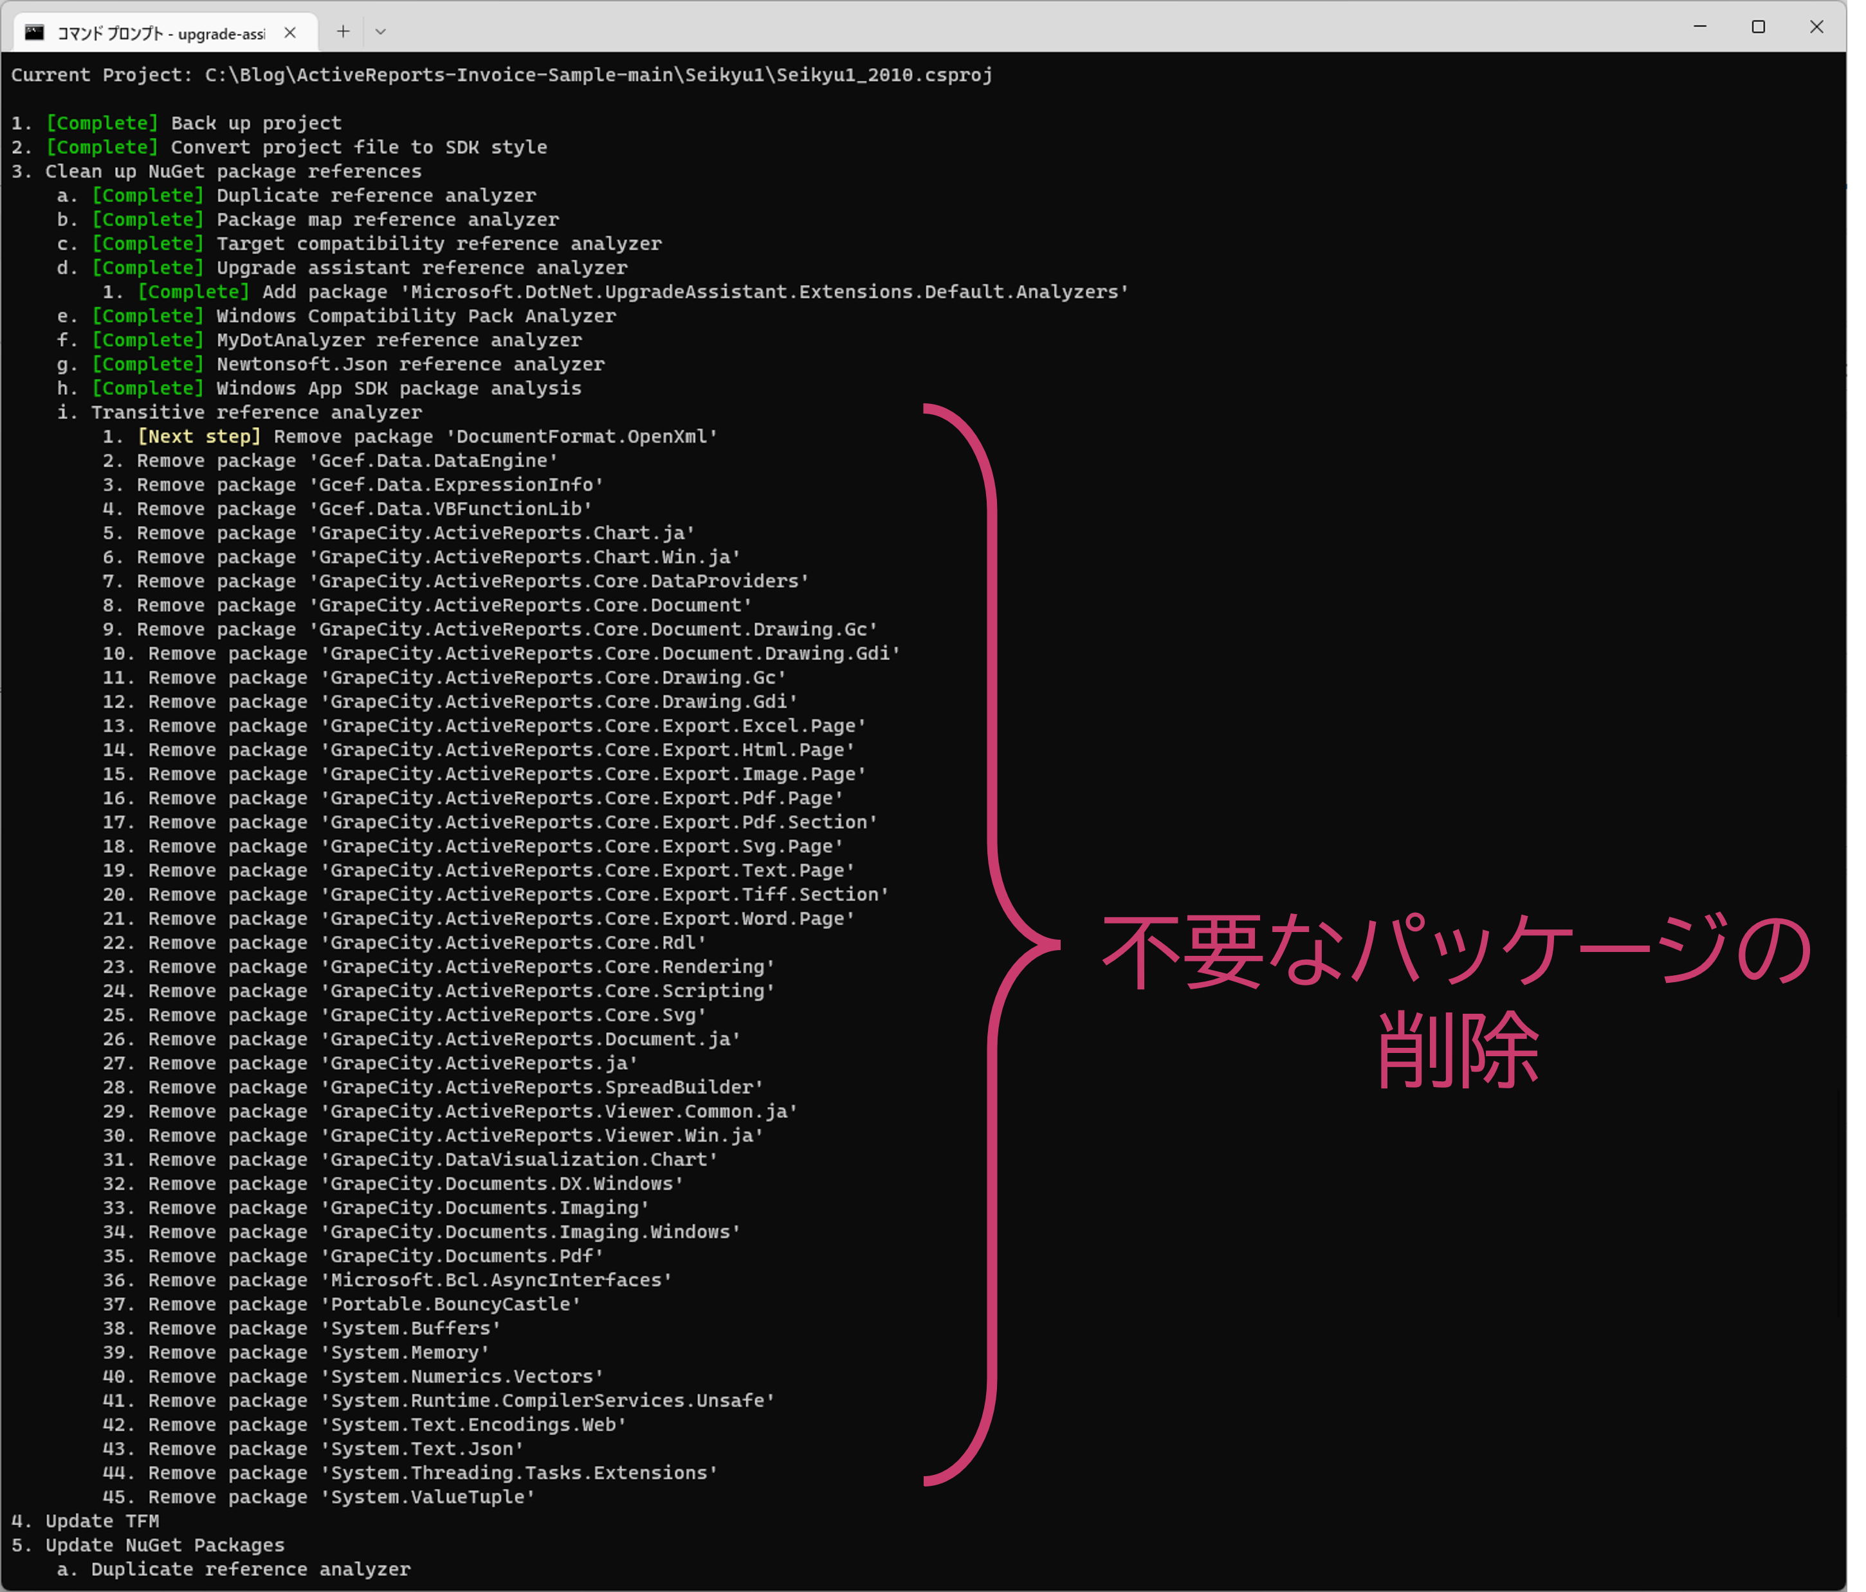Click 'MyDotAnalyzer reference analyzer' line
This screenshot has height=1592, width=1866.
click(x=320, y=340)
